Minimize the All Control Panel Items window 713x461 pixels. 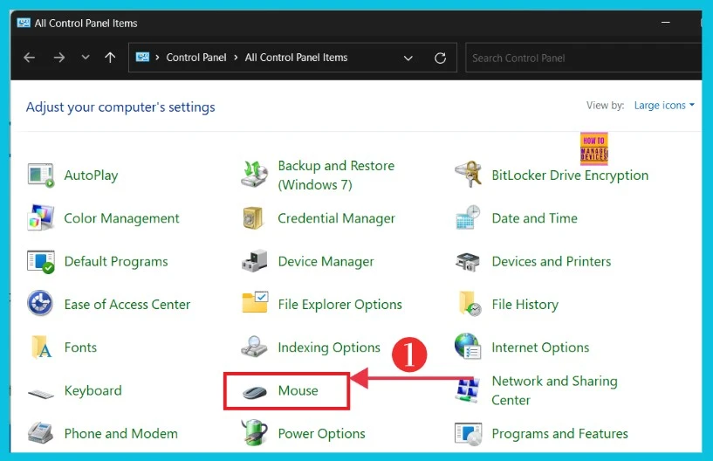(x=666, y=23)
